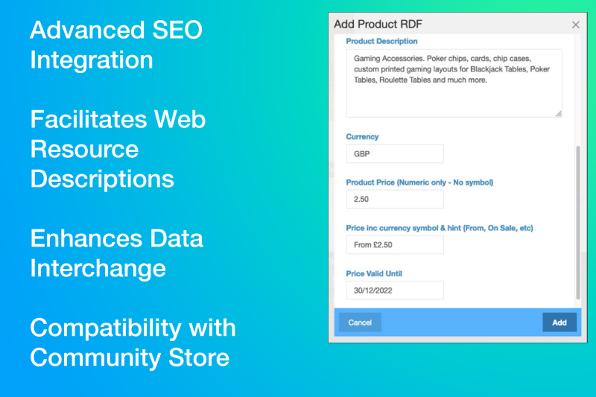Image resolution: width=596 pixels, height=397 pixels.
Task: Click the Advanced SEO Integration heading
Action: [115, 45]
